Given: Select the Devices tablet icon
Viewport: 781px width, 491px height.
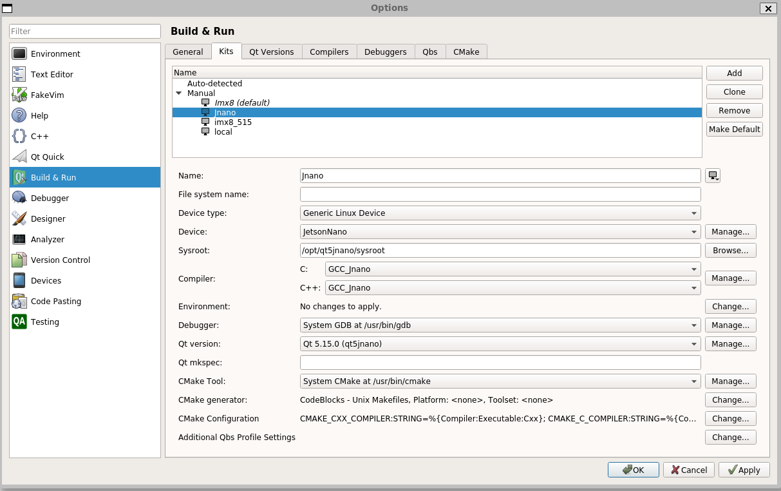Looking at the screenshot, I should click(19, 281).
